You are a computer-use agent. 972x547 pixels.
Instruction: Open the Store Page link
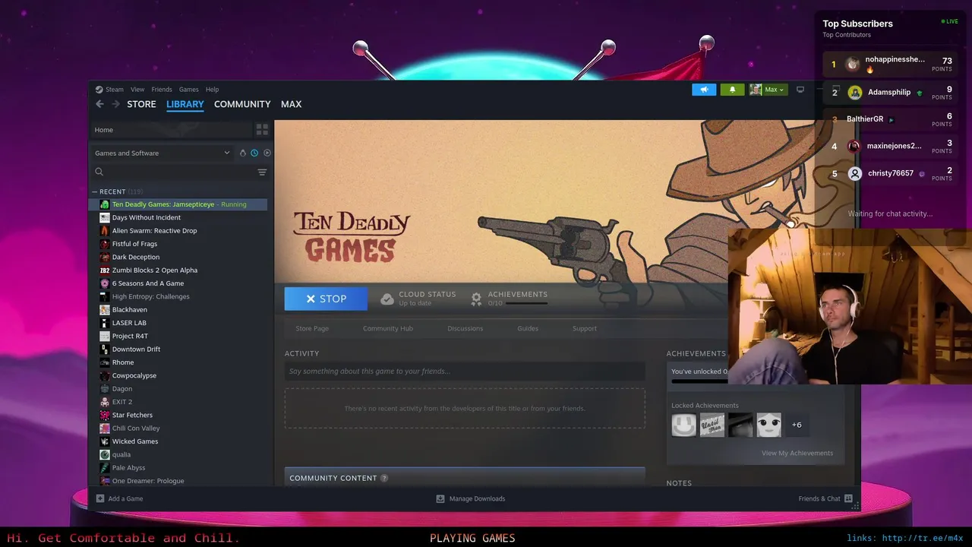click(x=312, y=328)
